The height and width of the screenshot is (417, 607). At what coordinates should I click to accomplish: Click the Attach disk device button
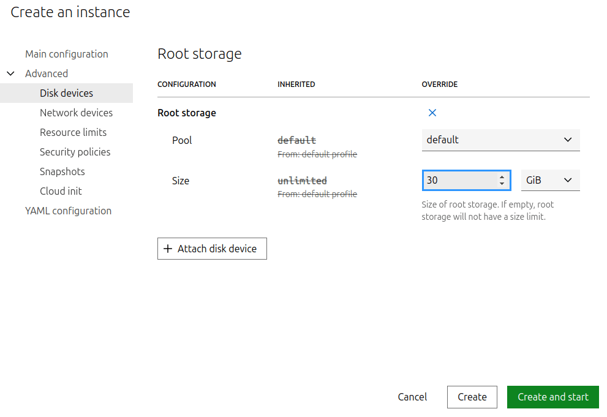212,249
